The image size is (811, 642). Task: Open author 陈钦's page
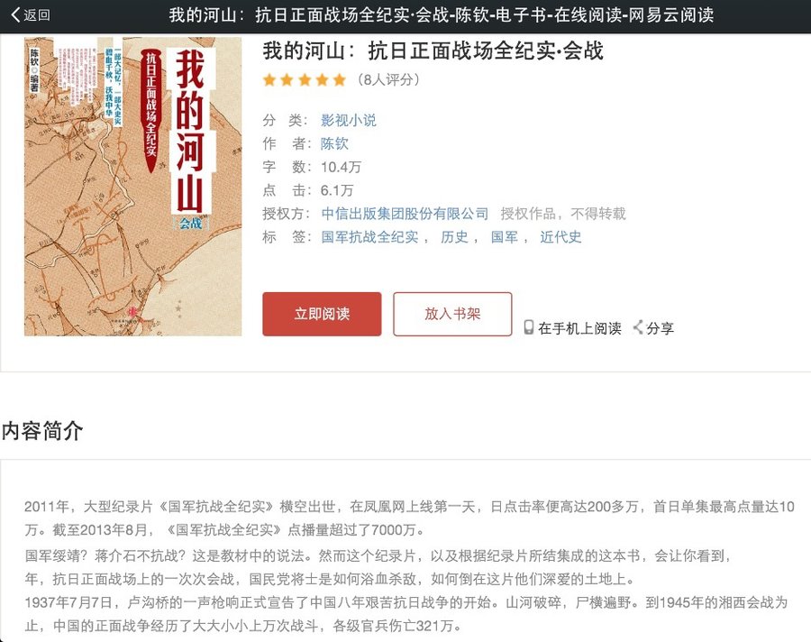coord(334,143)
